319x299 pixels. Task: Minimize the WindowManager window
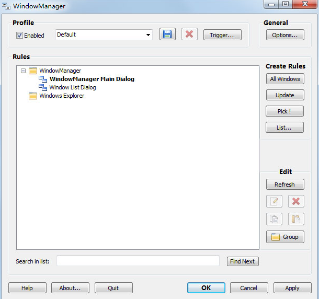tap(271, 4)
